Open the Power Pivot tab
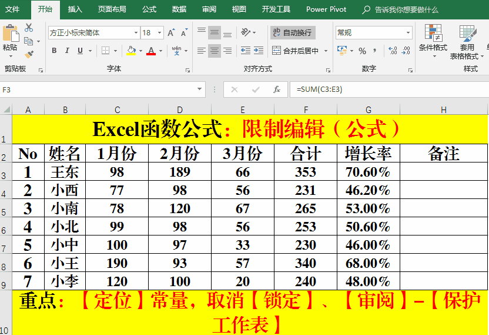 (326, 9)
